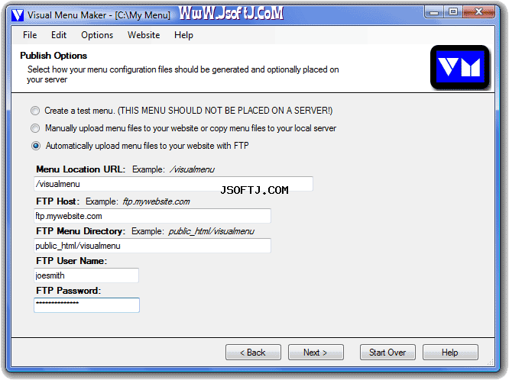
Task: Close the Visual Menu Maker window
Action: [x=479, y=12]
